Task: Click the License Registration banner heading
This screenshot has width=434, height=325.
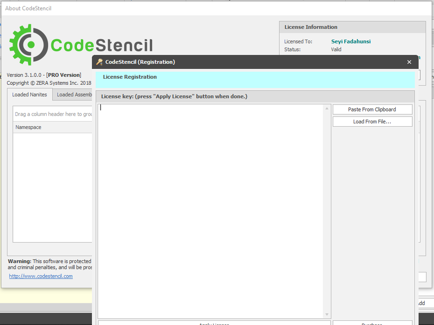Action: [130, 77]
